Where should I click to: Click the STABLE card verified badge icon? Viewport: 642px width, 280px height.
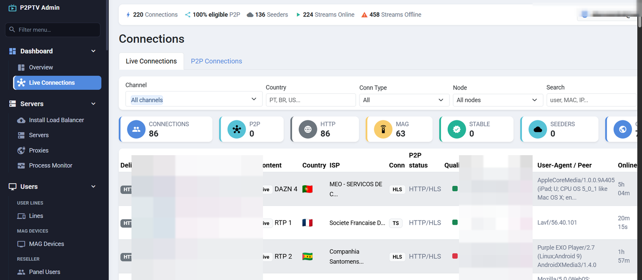coord(457,129)
